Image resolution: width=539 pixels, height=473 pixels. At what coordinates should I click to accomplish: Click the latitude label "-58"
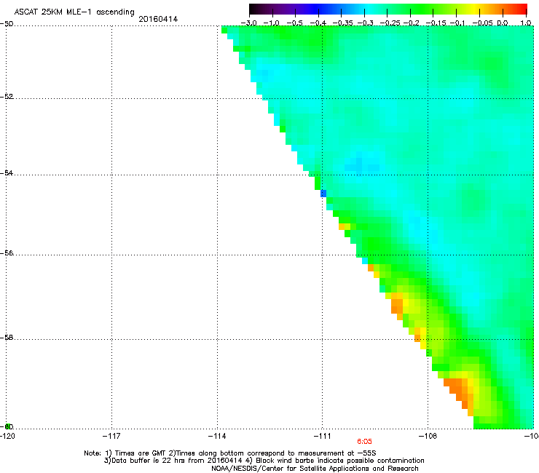pyautogui.click(x=7, y=338)
